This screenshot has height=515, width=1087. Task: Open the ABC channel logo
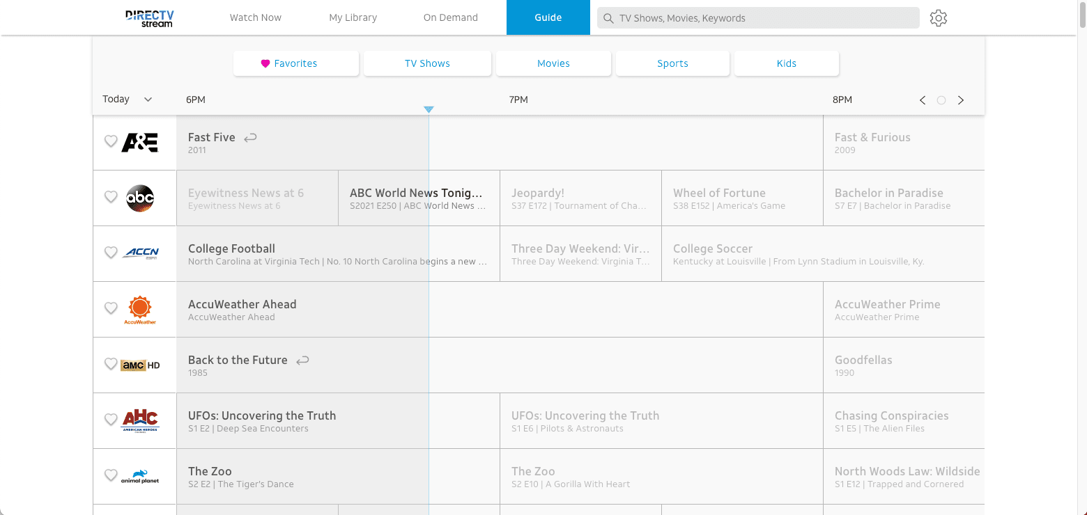pyautogui.click(x=139, y=198)
